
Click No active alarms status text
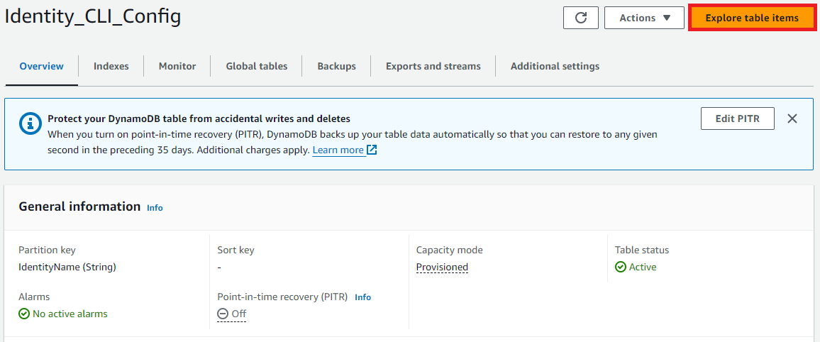(x=70, y=314)
